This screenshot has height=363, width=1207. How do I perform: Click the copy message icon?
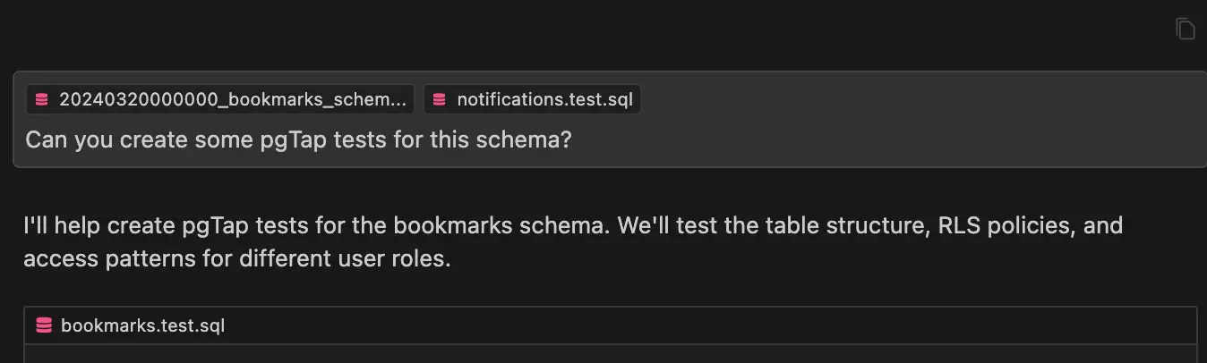(1185, 29)
